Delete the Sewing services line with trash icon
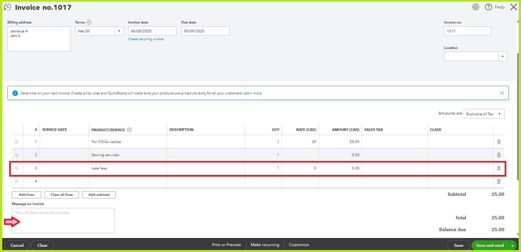 point(499,155)
